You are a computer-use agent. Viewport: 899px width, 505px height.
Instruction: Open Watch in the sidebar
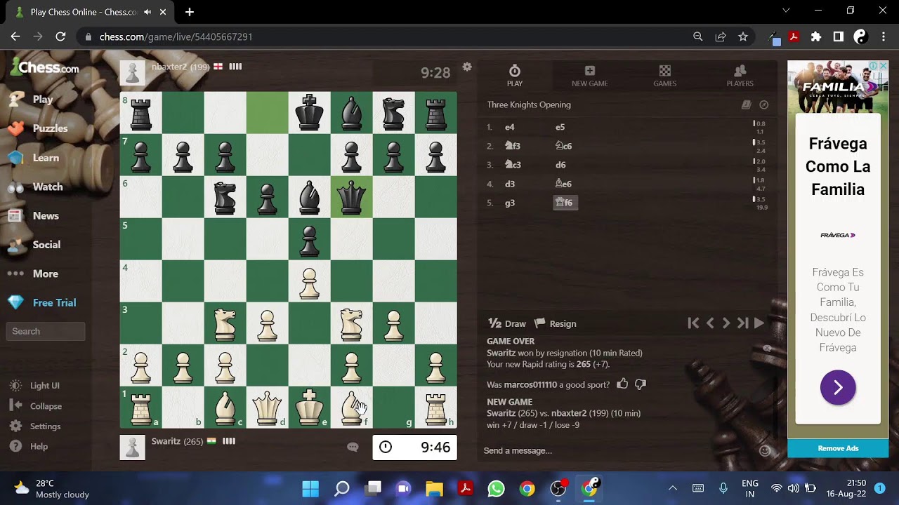point(36,187)
